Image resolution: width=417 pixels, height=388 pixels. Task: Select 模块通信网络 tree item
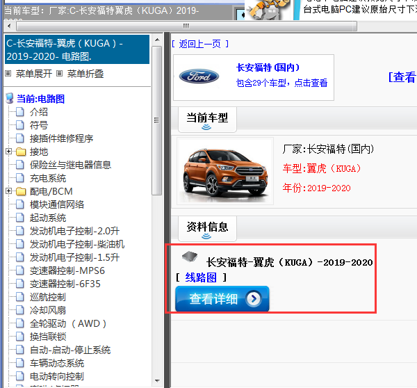pyautogui.click(x=57, y=204)
